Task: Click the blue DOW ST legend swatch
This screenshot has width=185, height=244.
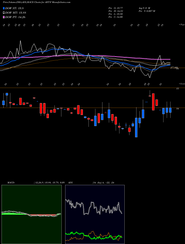Action: point(4,8)
